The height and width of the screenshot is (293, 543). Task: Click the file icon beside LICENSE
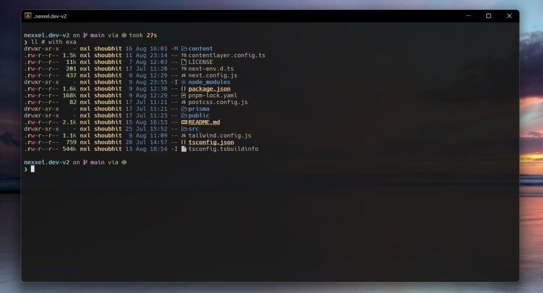point(184,62)
